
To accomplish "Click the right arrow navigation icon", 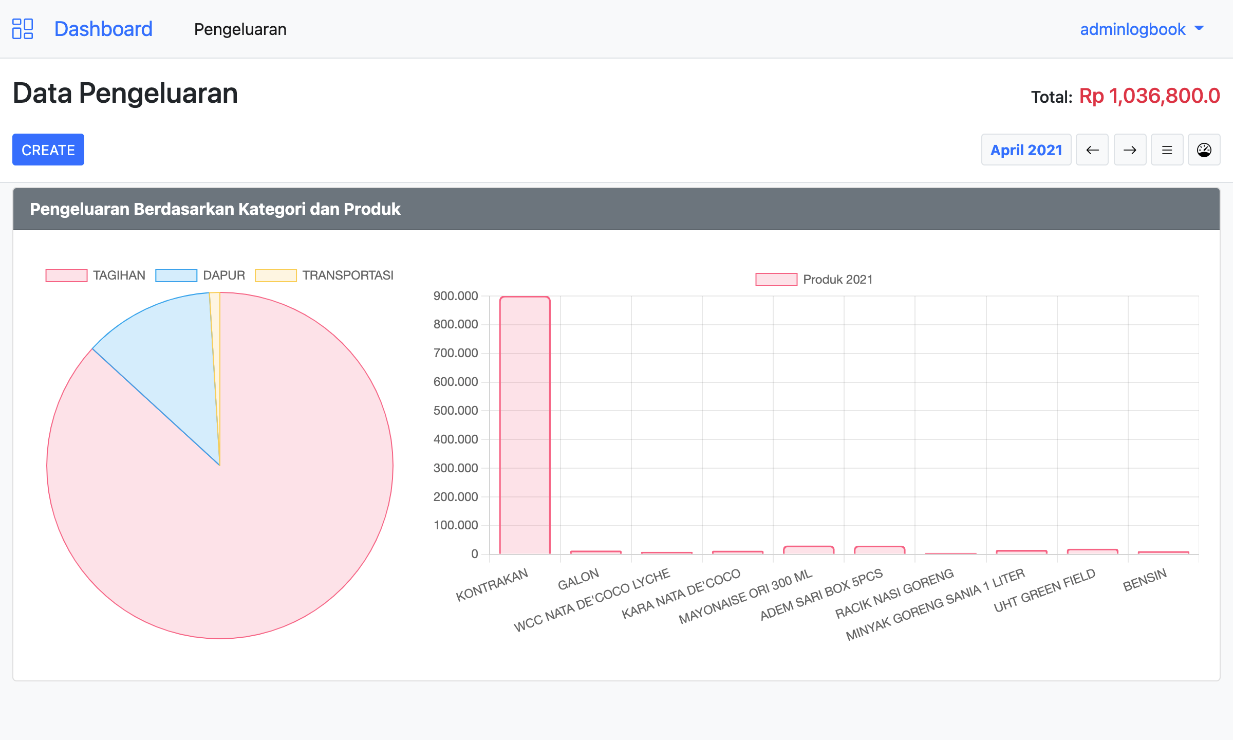I will tap(1130, 150).
